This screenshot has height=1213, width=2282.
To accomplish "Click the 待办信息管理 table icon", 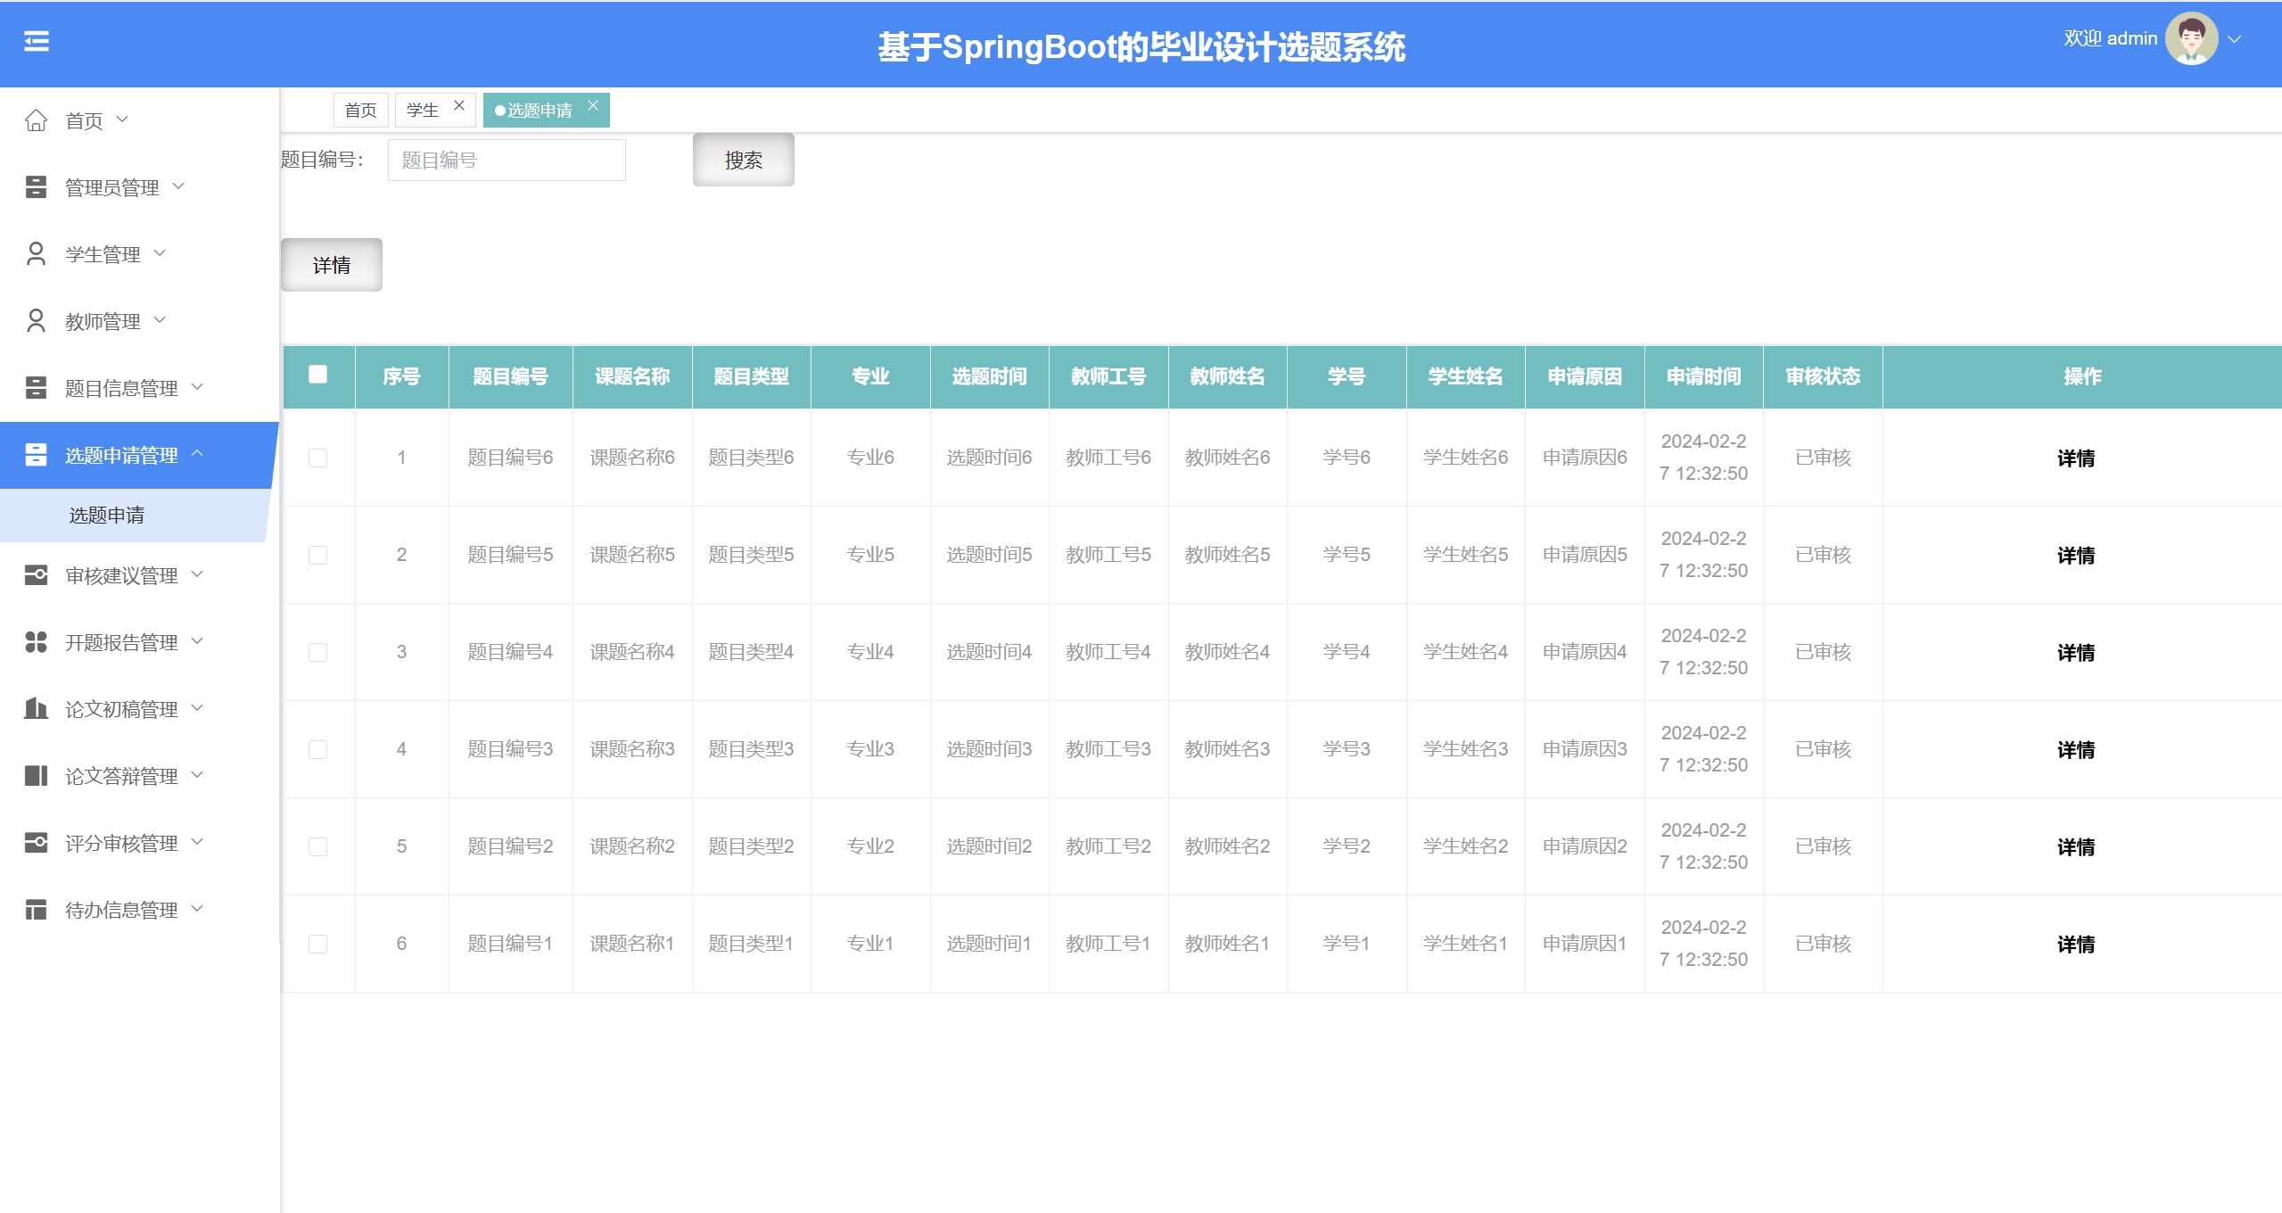I will tap(36, 910).
